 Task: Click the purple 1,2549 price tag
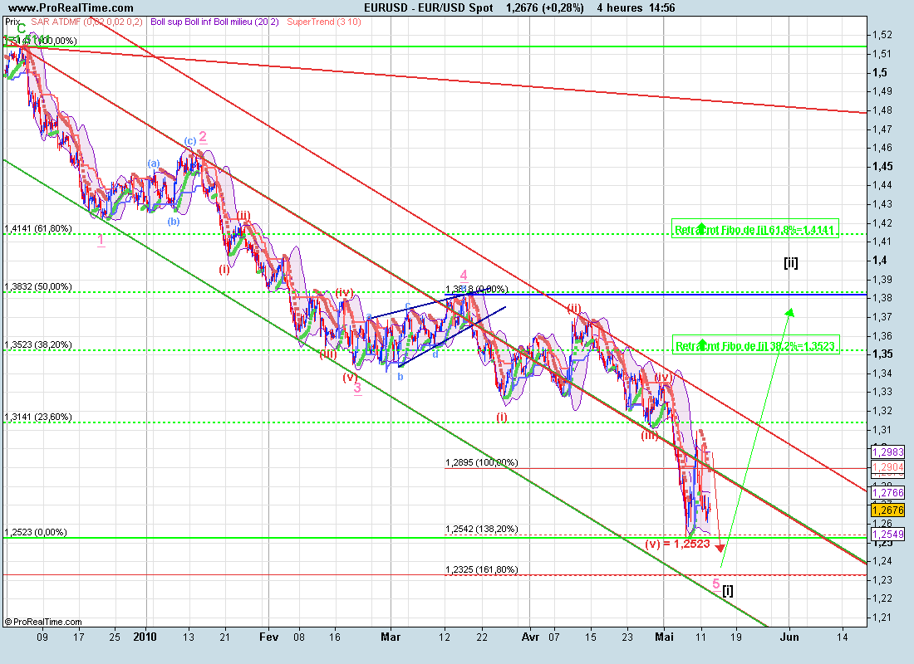click(887, 535)
